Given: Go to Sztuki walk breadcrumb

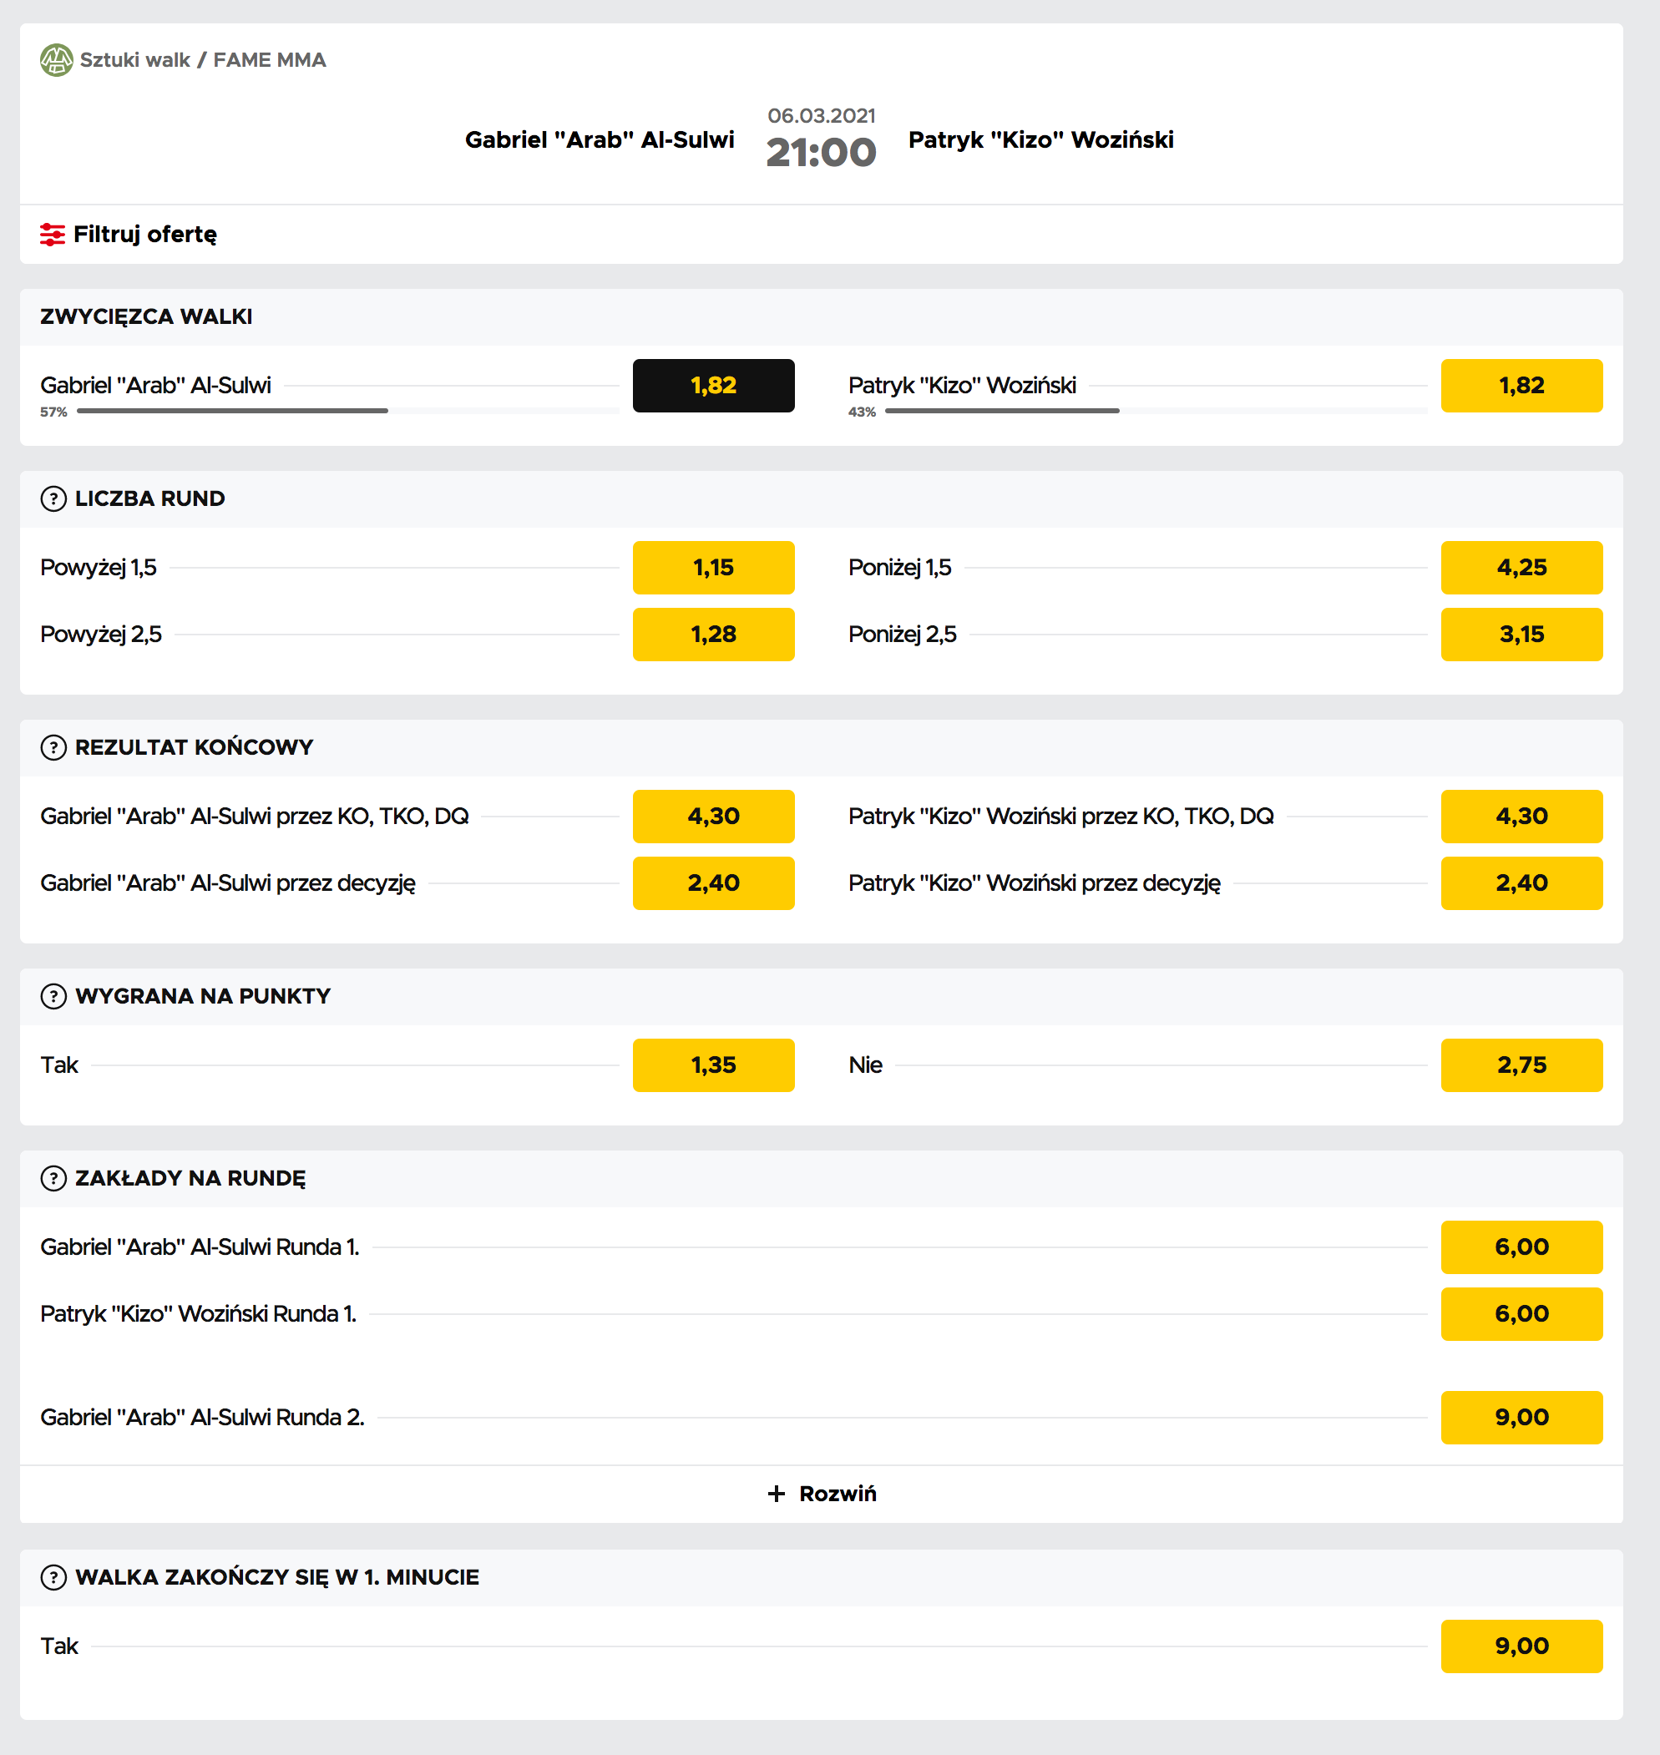Looking at the screenshot, I should click(x=134, y=60).
